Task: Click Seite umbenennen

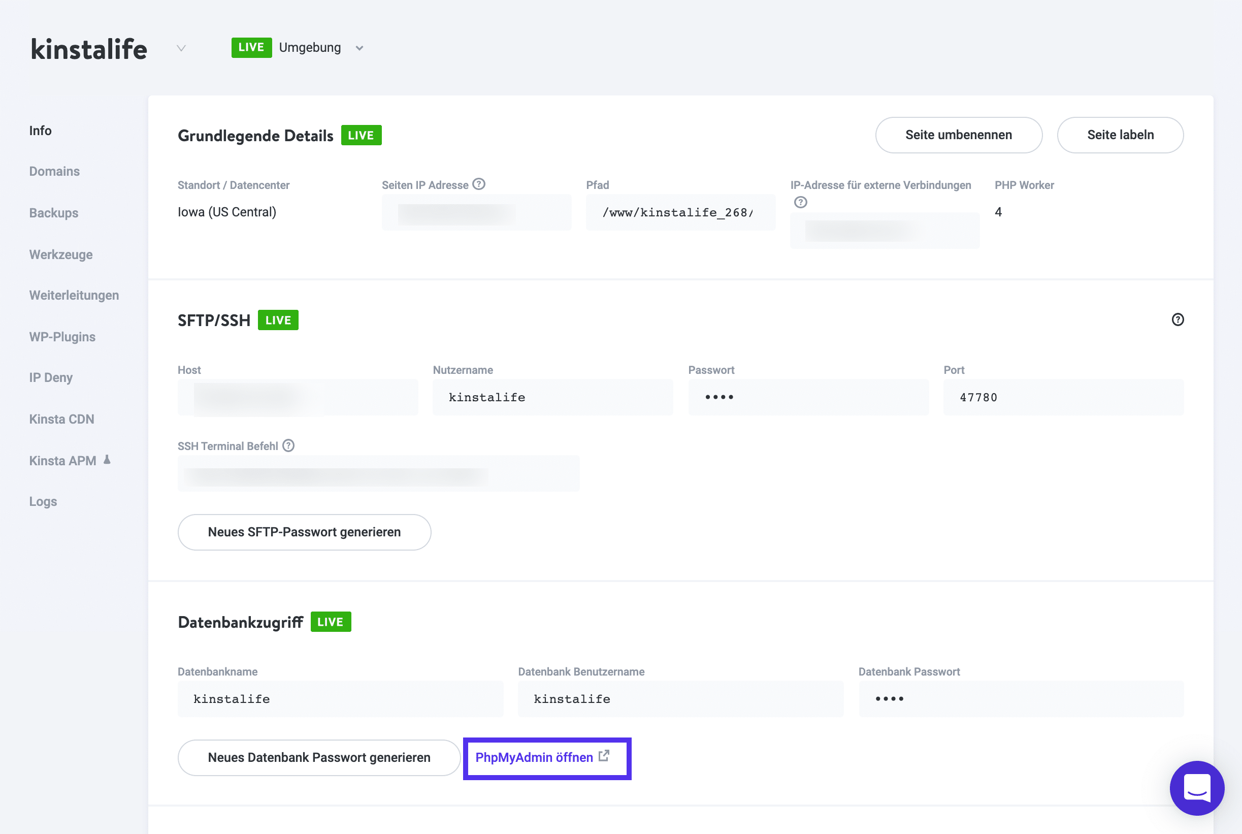Action: click(x=959, y=135)
